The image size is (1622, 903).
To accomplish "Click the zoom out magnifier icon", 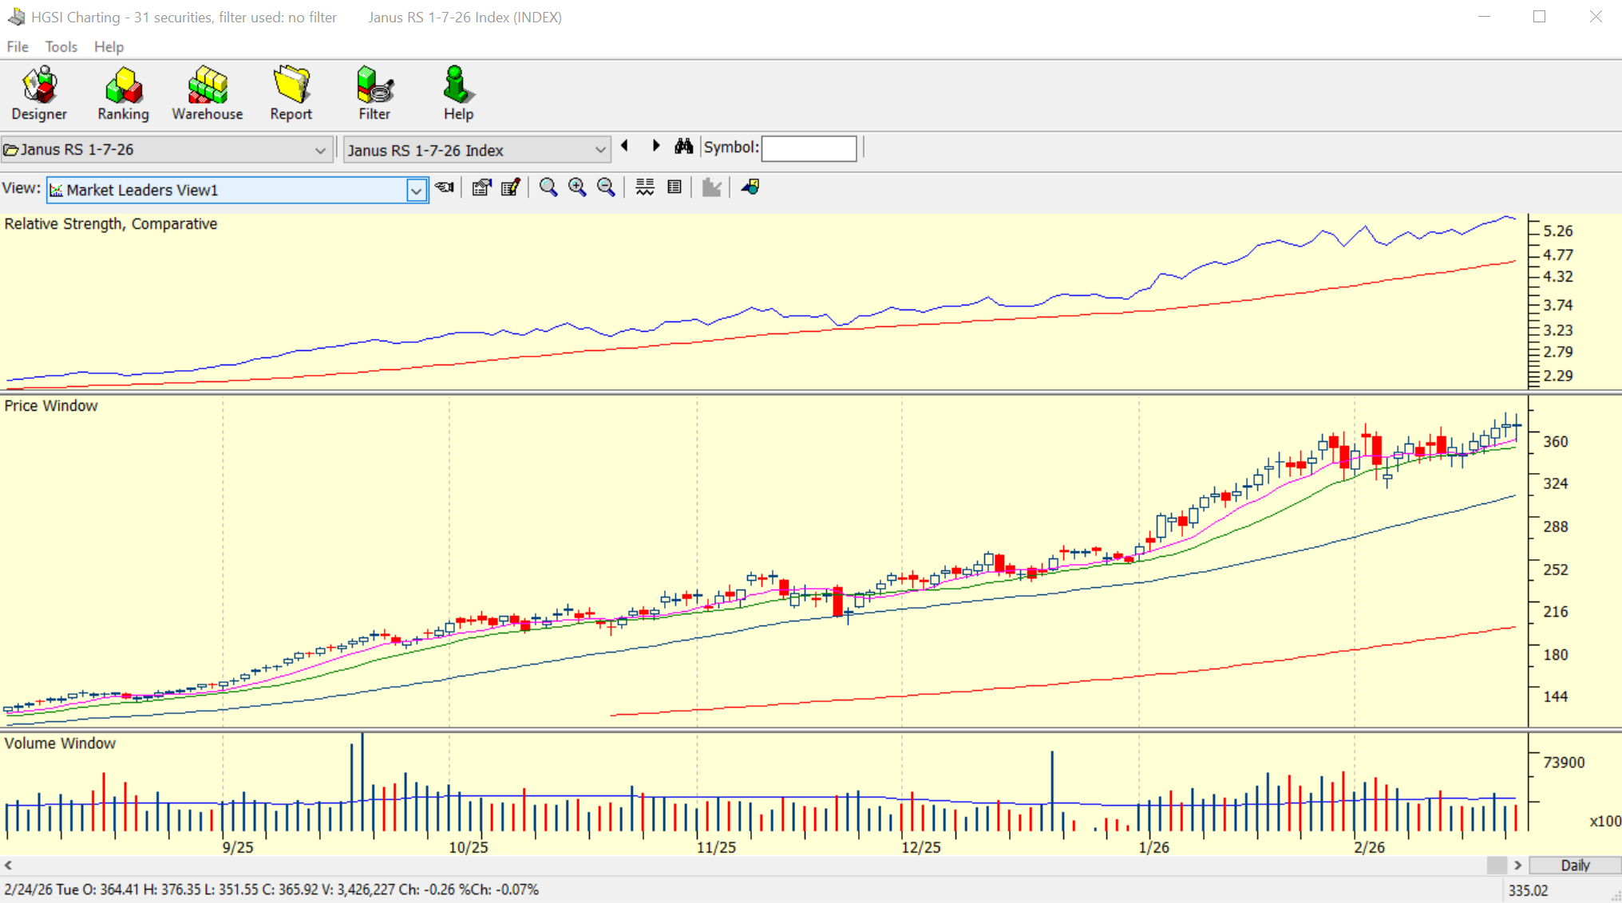I will [606, 187].
